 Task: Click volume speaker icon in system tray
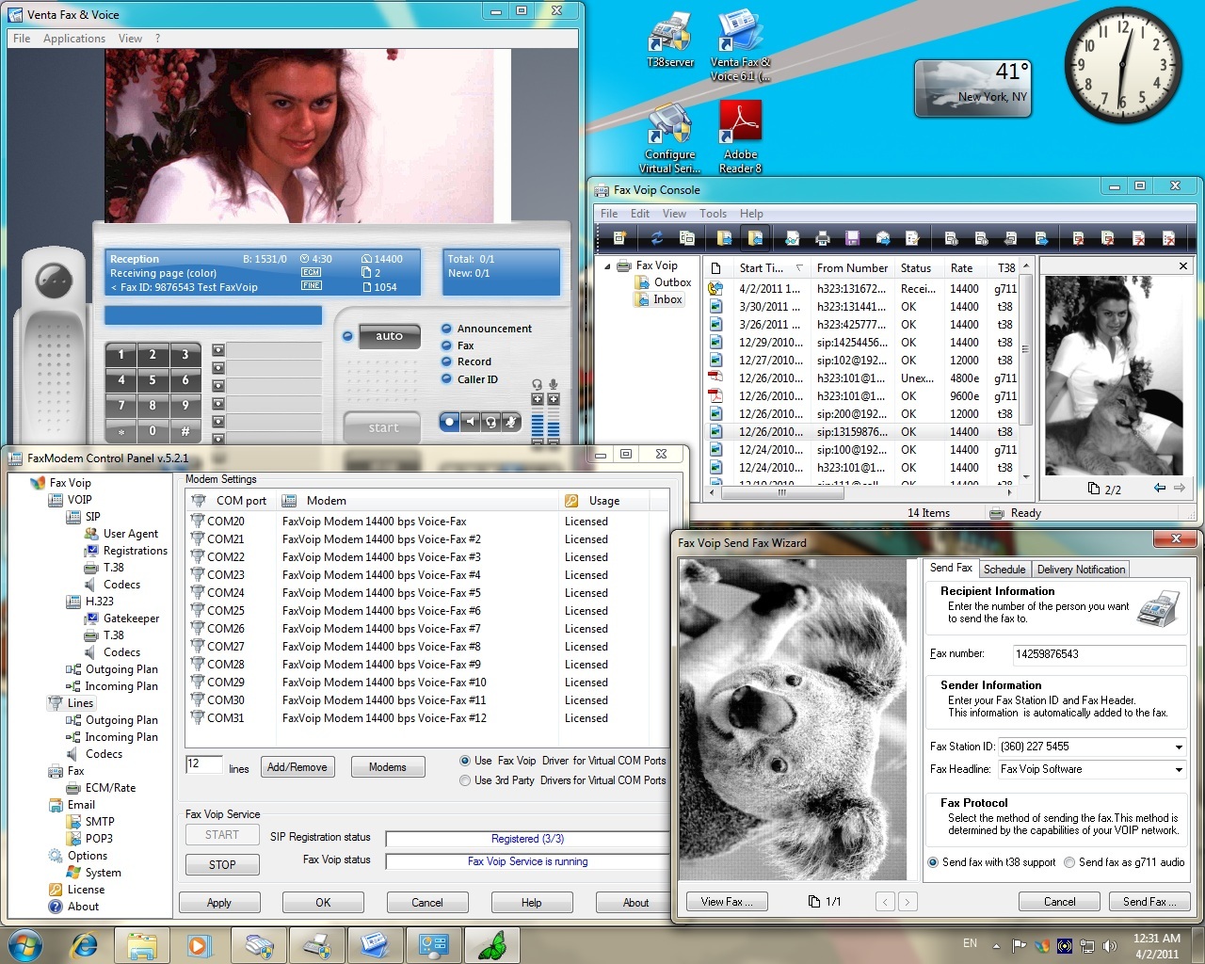[x=1109, y=945]
